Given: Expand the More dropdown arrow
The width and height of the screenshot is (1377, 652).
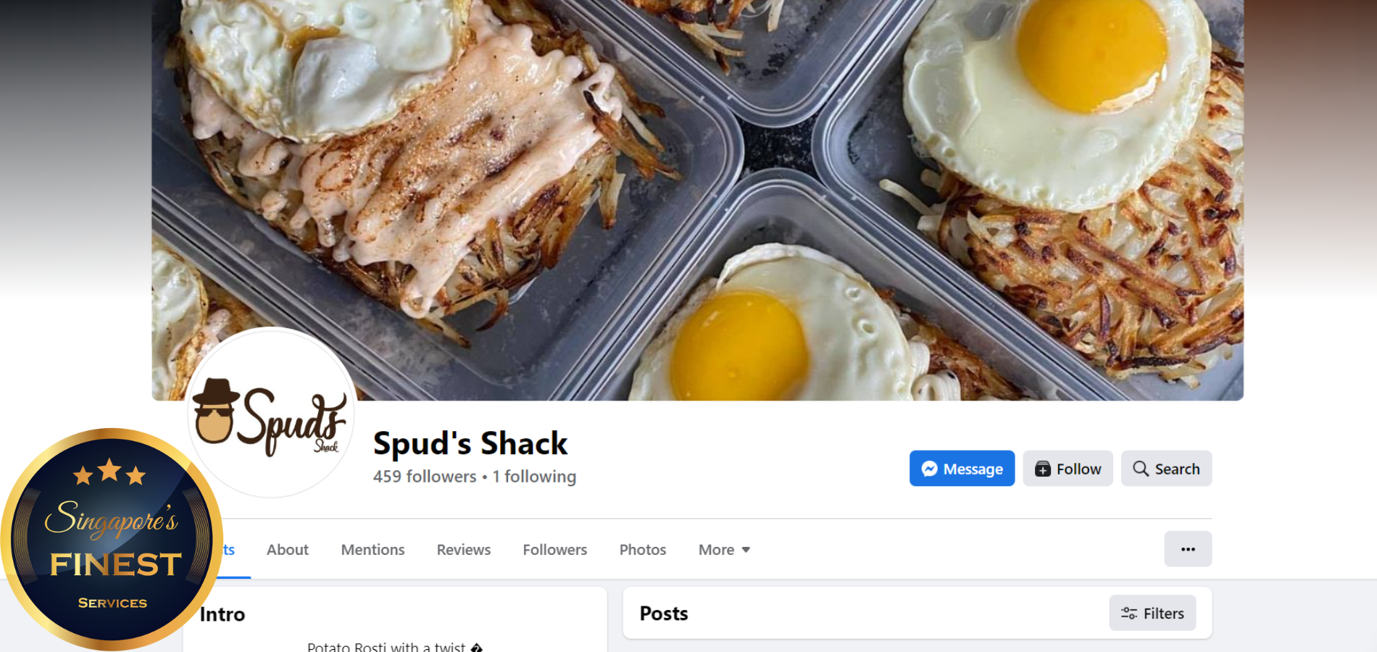Looking at the screenshot, I should tap(746, 550).
